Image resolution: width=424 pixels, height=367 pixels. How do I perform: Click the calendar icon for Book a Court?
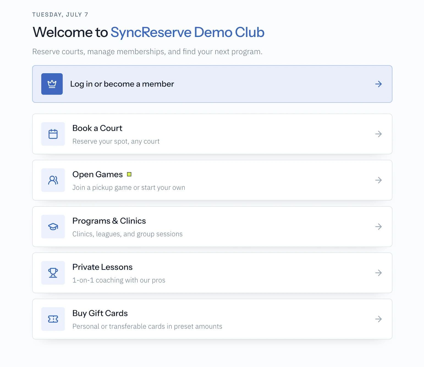coord(53,134)
